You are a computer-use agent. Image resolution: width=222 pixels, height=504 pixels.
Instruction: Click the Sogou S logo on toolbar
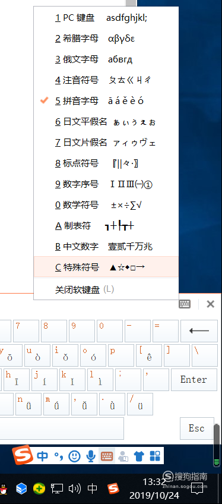pos(23,455)
